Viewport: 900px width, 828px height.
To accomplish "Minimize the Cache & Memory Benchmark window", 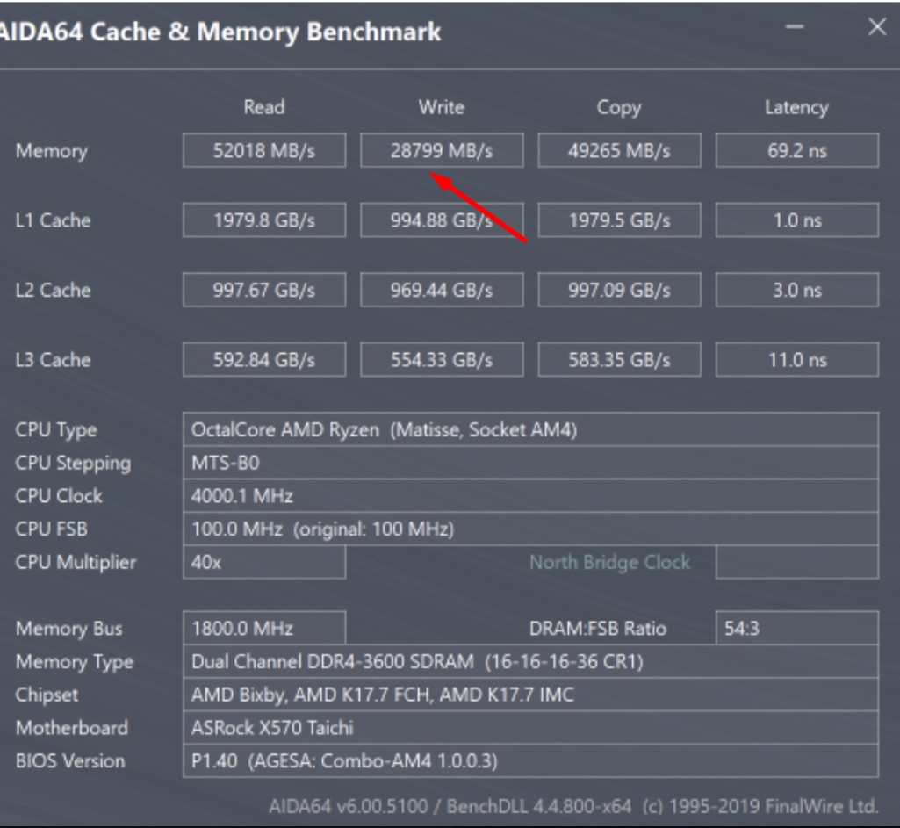I will pos(795,27).
